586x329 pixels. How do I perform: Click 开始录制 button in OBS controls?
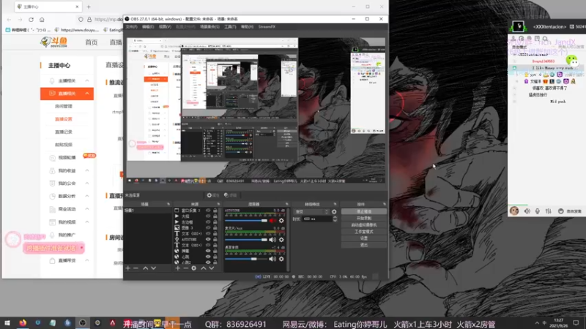click(363, 218)
